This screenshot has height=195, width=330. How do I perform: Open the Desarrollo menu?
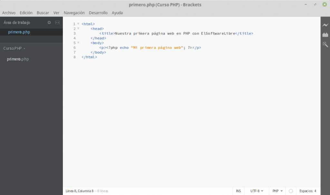pyautogui.click(x=98, y=13)
